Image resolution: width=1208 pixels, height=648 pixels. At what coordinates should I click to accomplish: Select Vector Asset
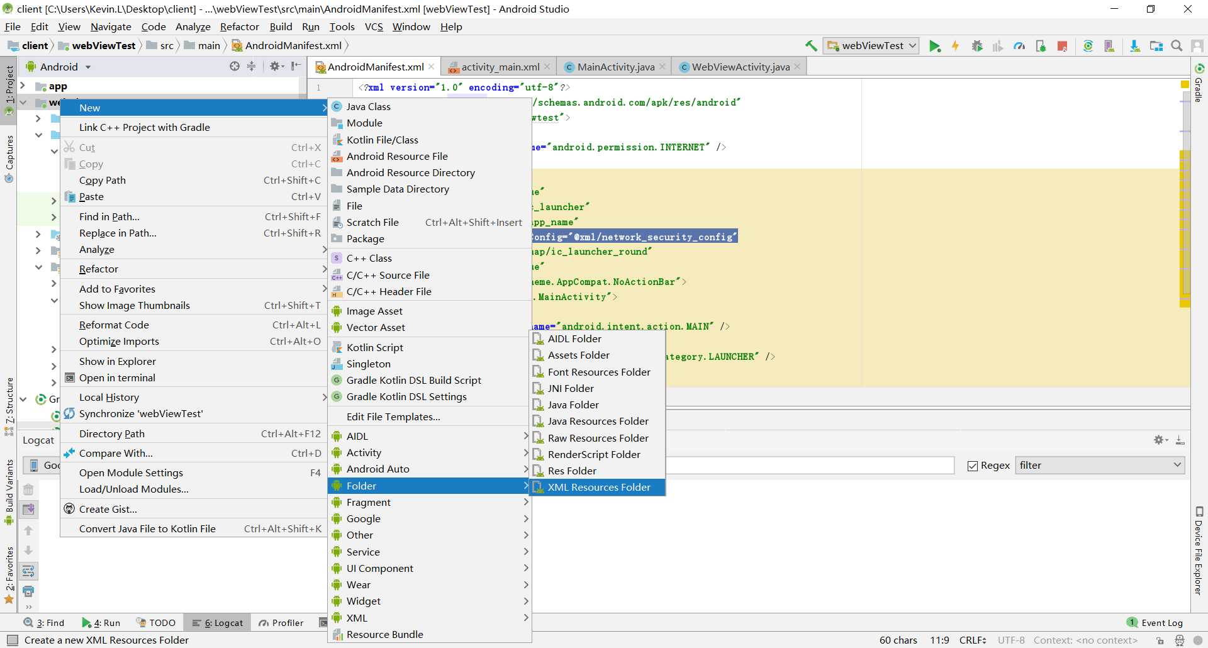[x=430, y=327]
